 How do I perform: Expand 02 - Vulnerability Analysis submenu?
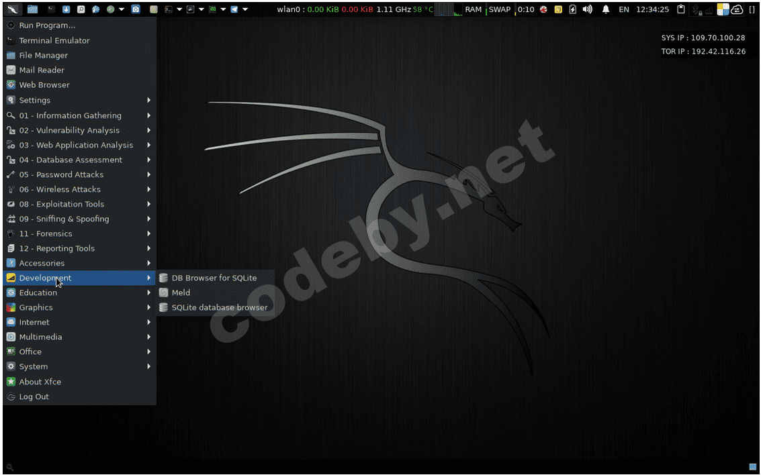point(80,130)
